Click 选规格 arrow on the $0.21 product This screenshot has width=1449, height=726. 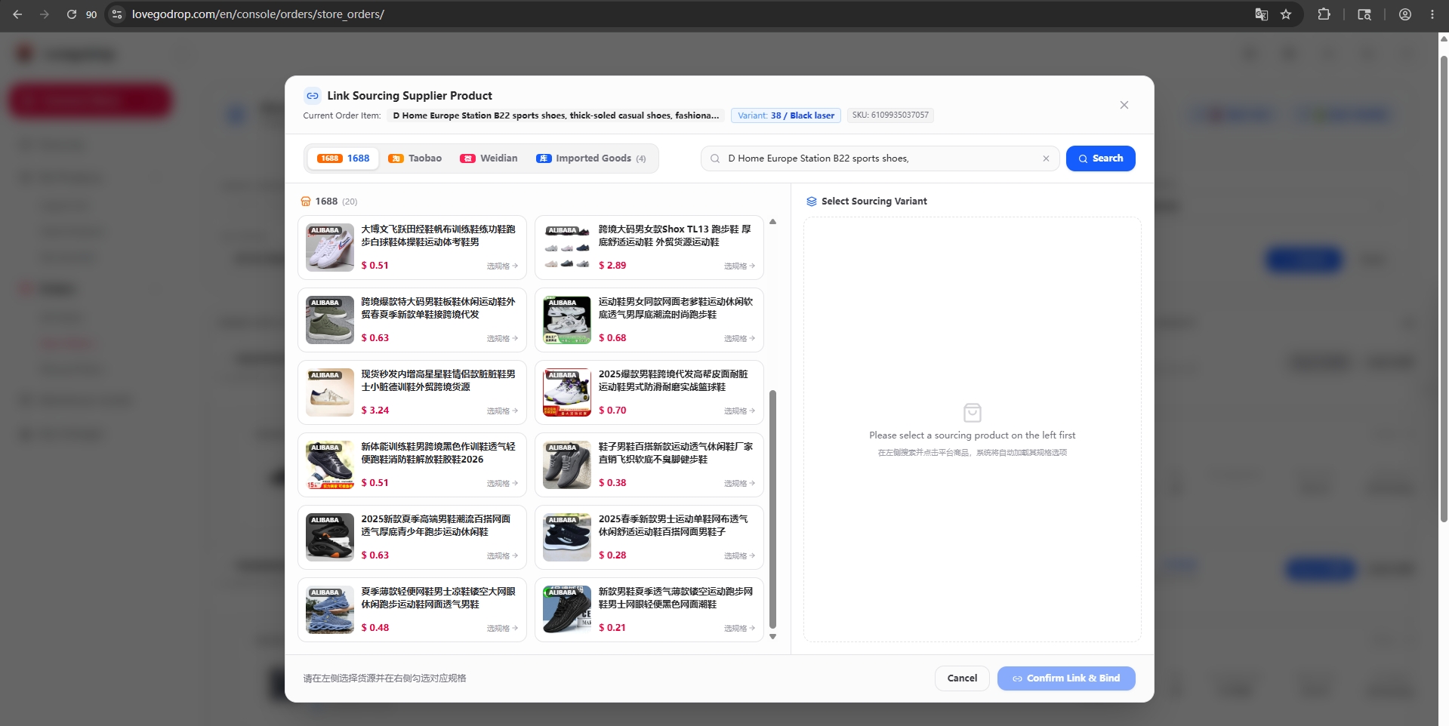pyautogui.click(x=739, y=629)
